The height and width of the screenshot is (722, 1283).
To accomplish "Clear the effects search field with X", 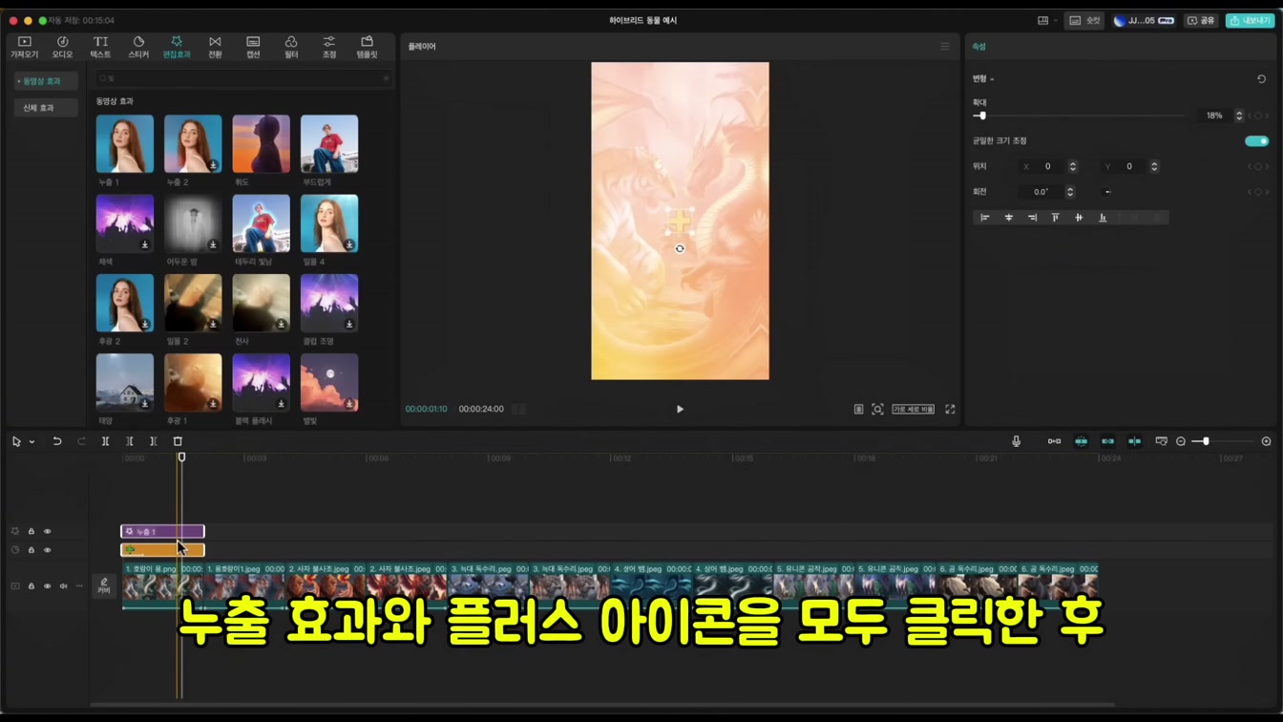I will (386, 78).
